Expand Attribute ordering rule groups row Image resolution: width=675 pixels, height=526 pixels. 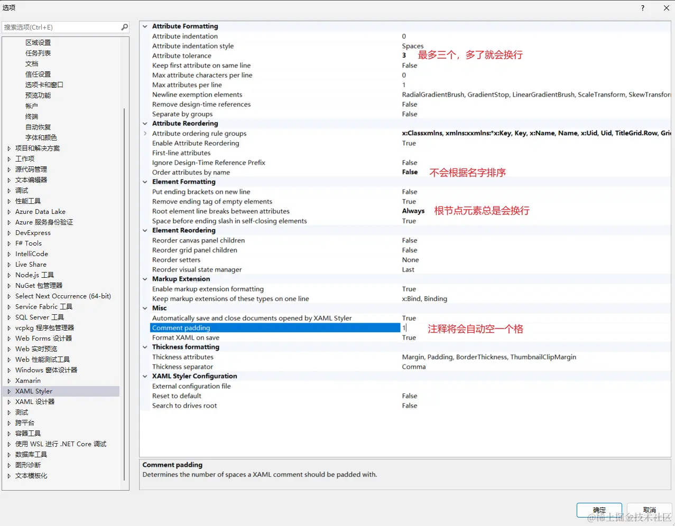tap(145, 133)
